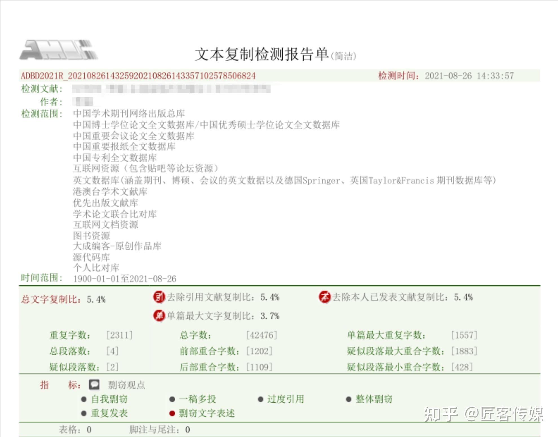Click 中国重要会议论文全文数据库
558x437 pixels.
coord(134,136)
